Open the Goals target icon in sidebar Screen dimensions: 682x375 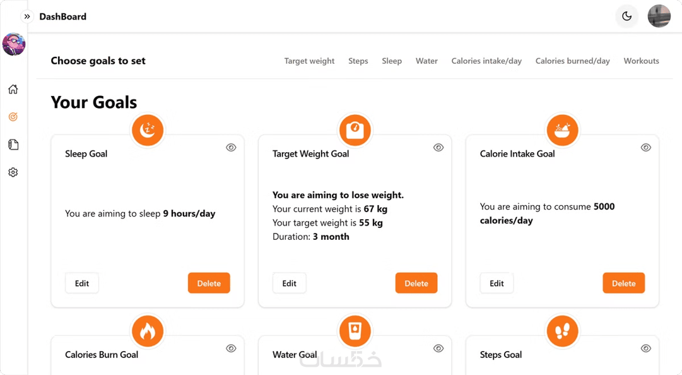coord(13,117)
